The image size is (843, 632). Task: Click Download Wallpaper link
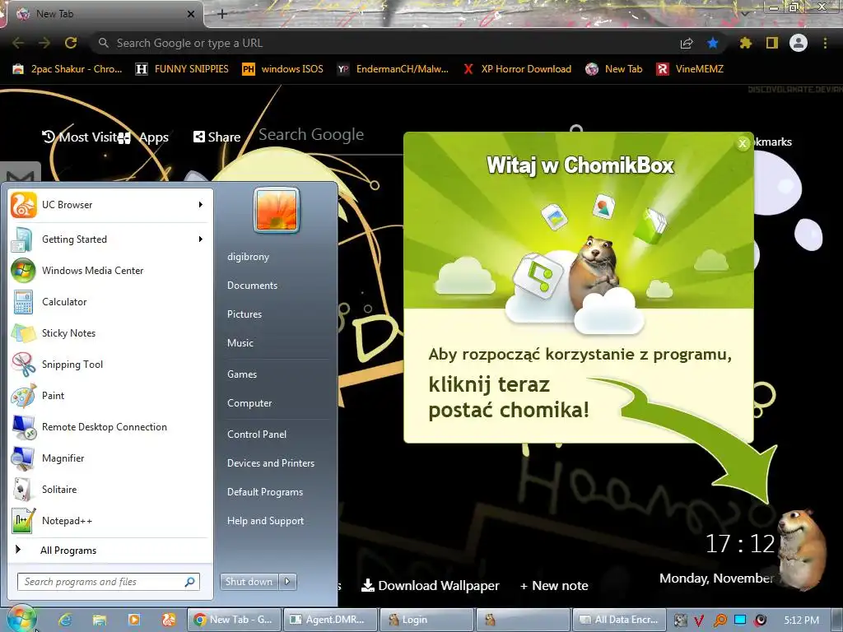click(x=430, y=586)
